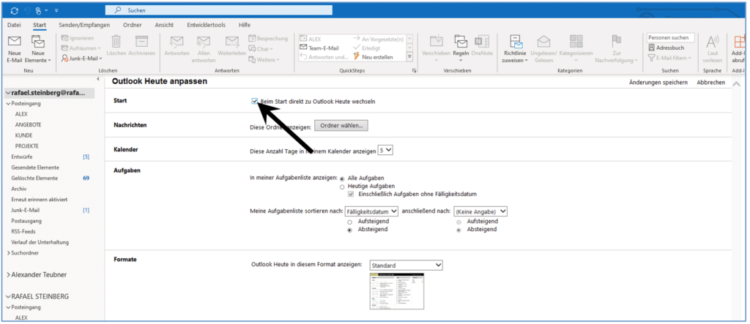Screen dimensions: 750x324
Task: Expand the Alexander Teubner account
Action: 8,275
